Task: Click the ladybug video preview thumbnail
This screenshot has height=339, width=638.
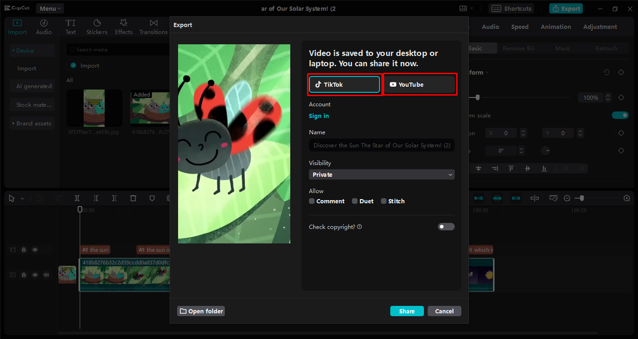Action: (234, 144)
